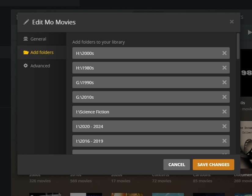The width and height of the screenshot is (252, 196).
Task: Close the Edit Mo Movies dialog
Action: [x=232, y=22]
